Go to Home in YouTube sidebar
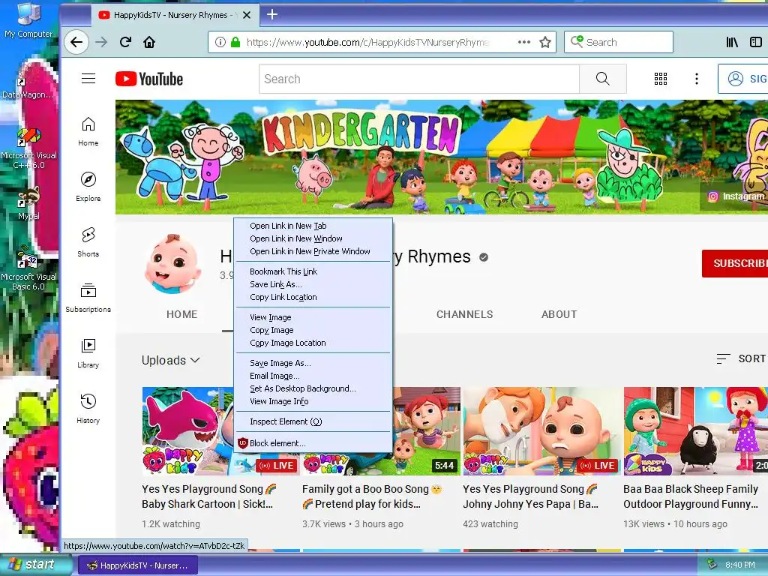The height and width of the screenshot is (576, 768). (88, 131)
